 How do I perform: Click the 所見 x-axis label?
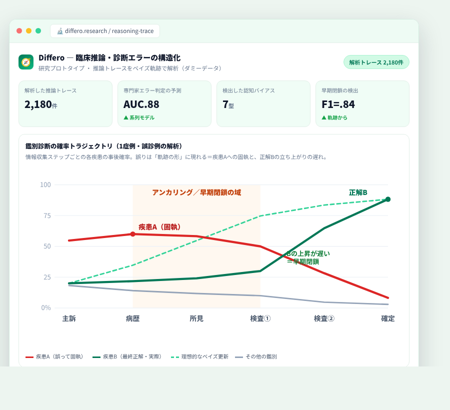tap(196, 318)
